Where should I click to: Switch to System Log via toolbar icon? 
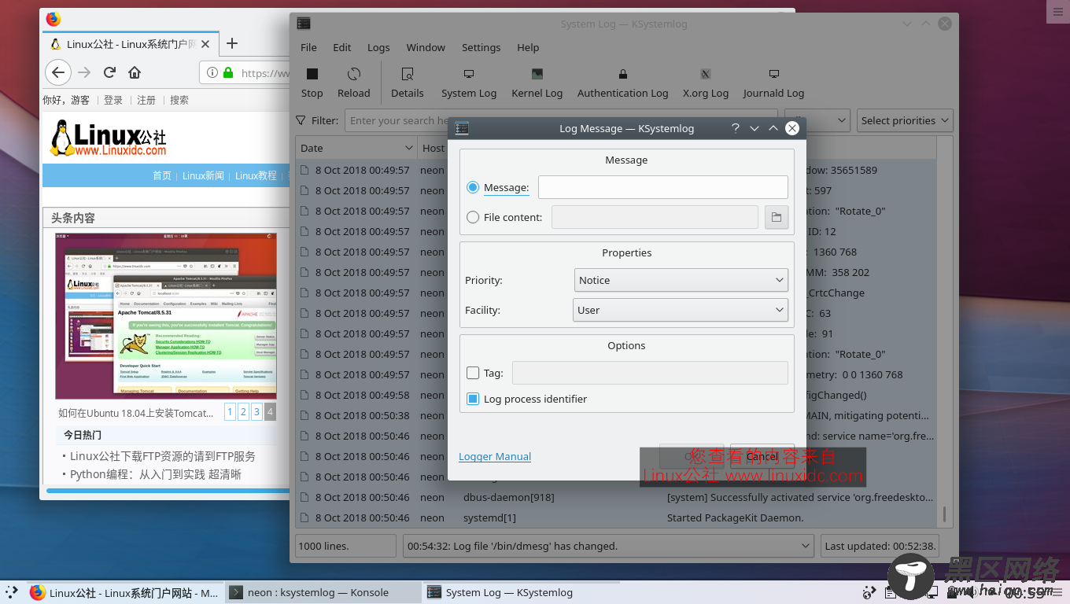tap(468, 82)
